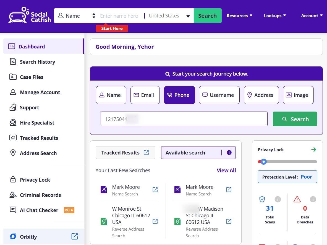Open the United States country dropdown
This screenshot has height=245, width=327.
click(169, 16)
